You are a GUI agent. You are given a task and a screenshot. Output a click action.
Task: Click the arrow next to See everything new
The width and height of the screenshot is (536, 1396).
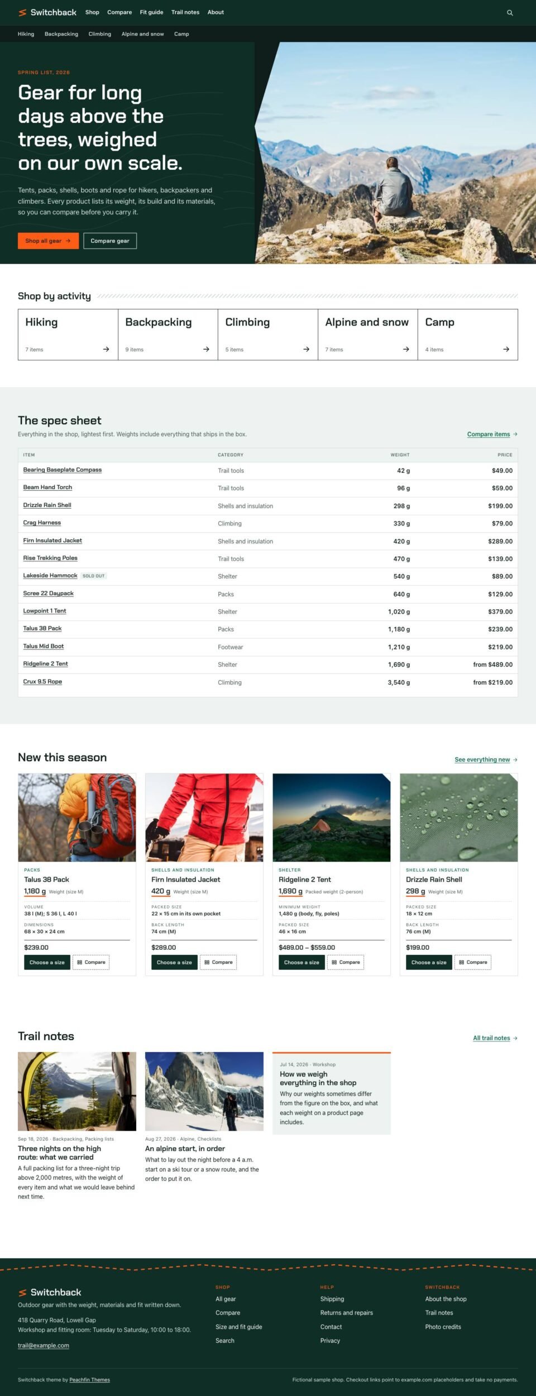pos(515,760)
